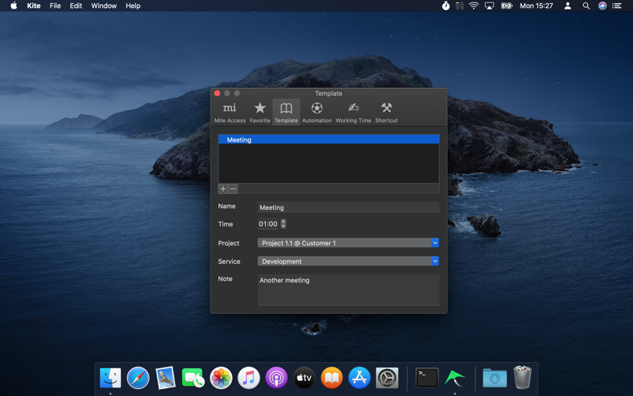
Task: Select the Template toolbar icon
Action: point(286,112)
